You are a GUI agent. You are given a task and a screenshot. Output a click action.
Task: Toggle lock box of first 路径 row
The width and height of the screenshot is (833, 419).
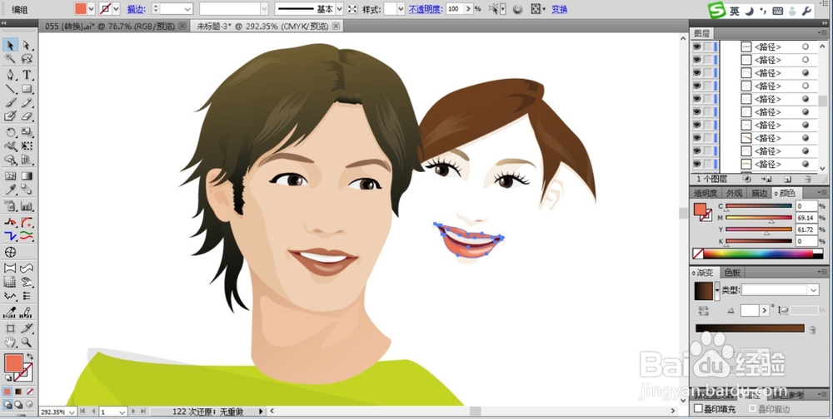(x=707, y=47)
